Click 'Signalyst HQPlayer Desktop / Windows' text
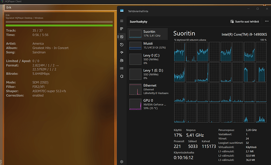The image size is (271, 165). point(24,18)
